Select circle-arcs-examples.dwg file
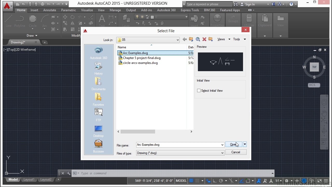Image resolution: width=332 pixels, height=187 pixels. (x=140, y=63)
